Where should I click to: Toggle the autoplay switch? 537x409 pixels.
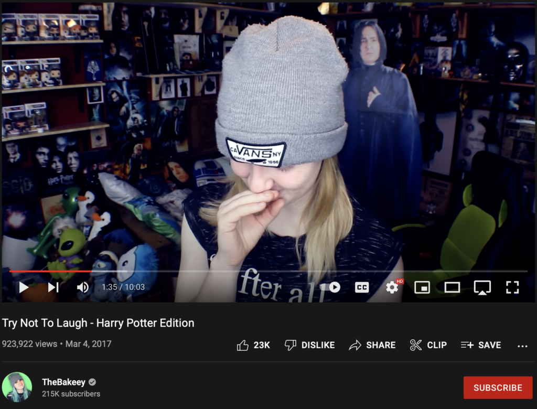(x=331, y=287)
